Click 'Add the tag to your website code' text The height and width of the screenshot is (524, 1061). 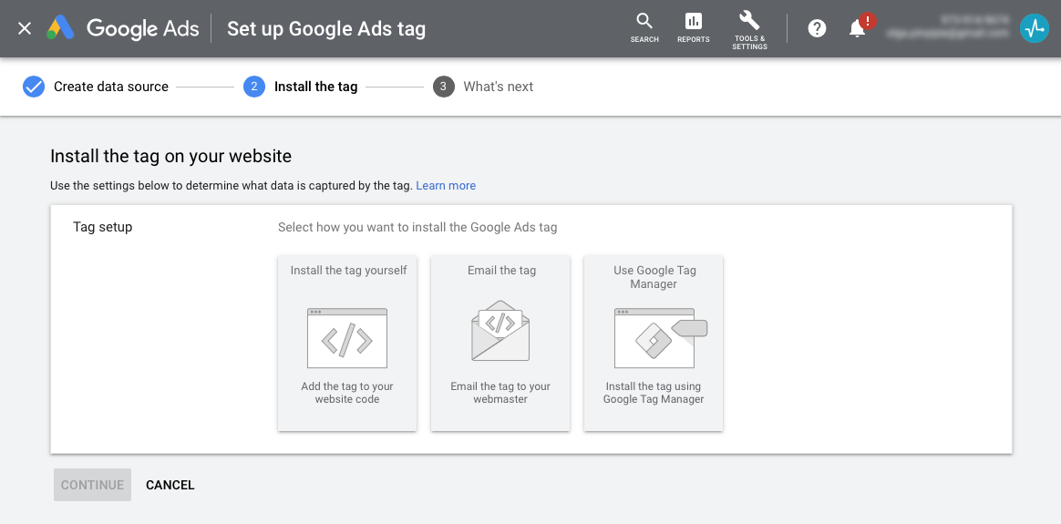point(347,393)
